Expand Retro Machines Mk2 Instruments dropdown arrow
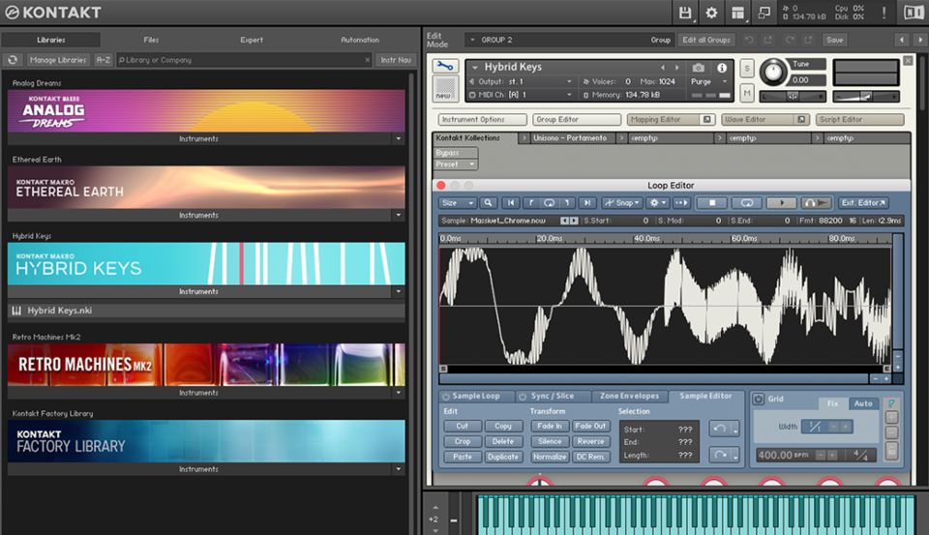This screenshot has width=929, height=535. pyautogui.click(x=398, y=392)
